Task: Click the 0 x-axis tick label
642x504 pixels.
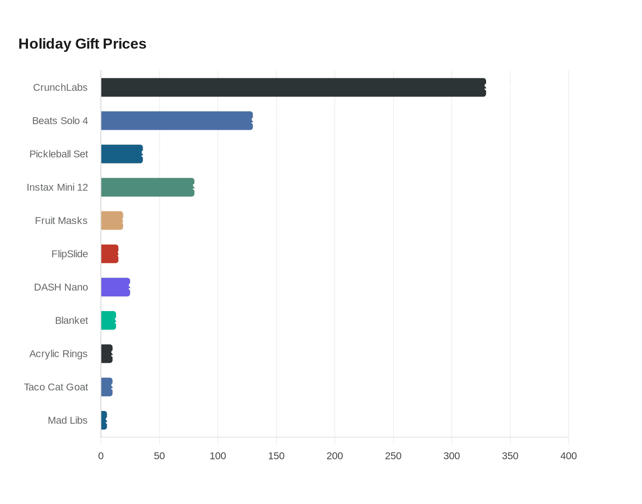Action: (x=101, y=456)
